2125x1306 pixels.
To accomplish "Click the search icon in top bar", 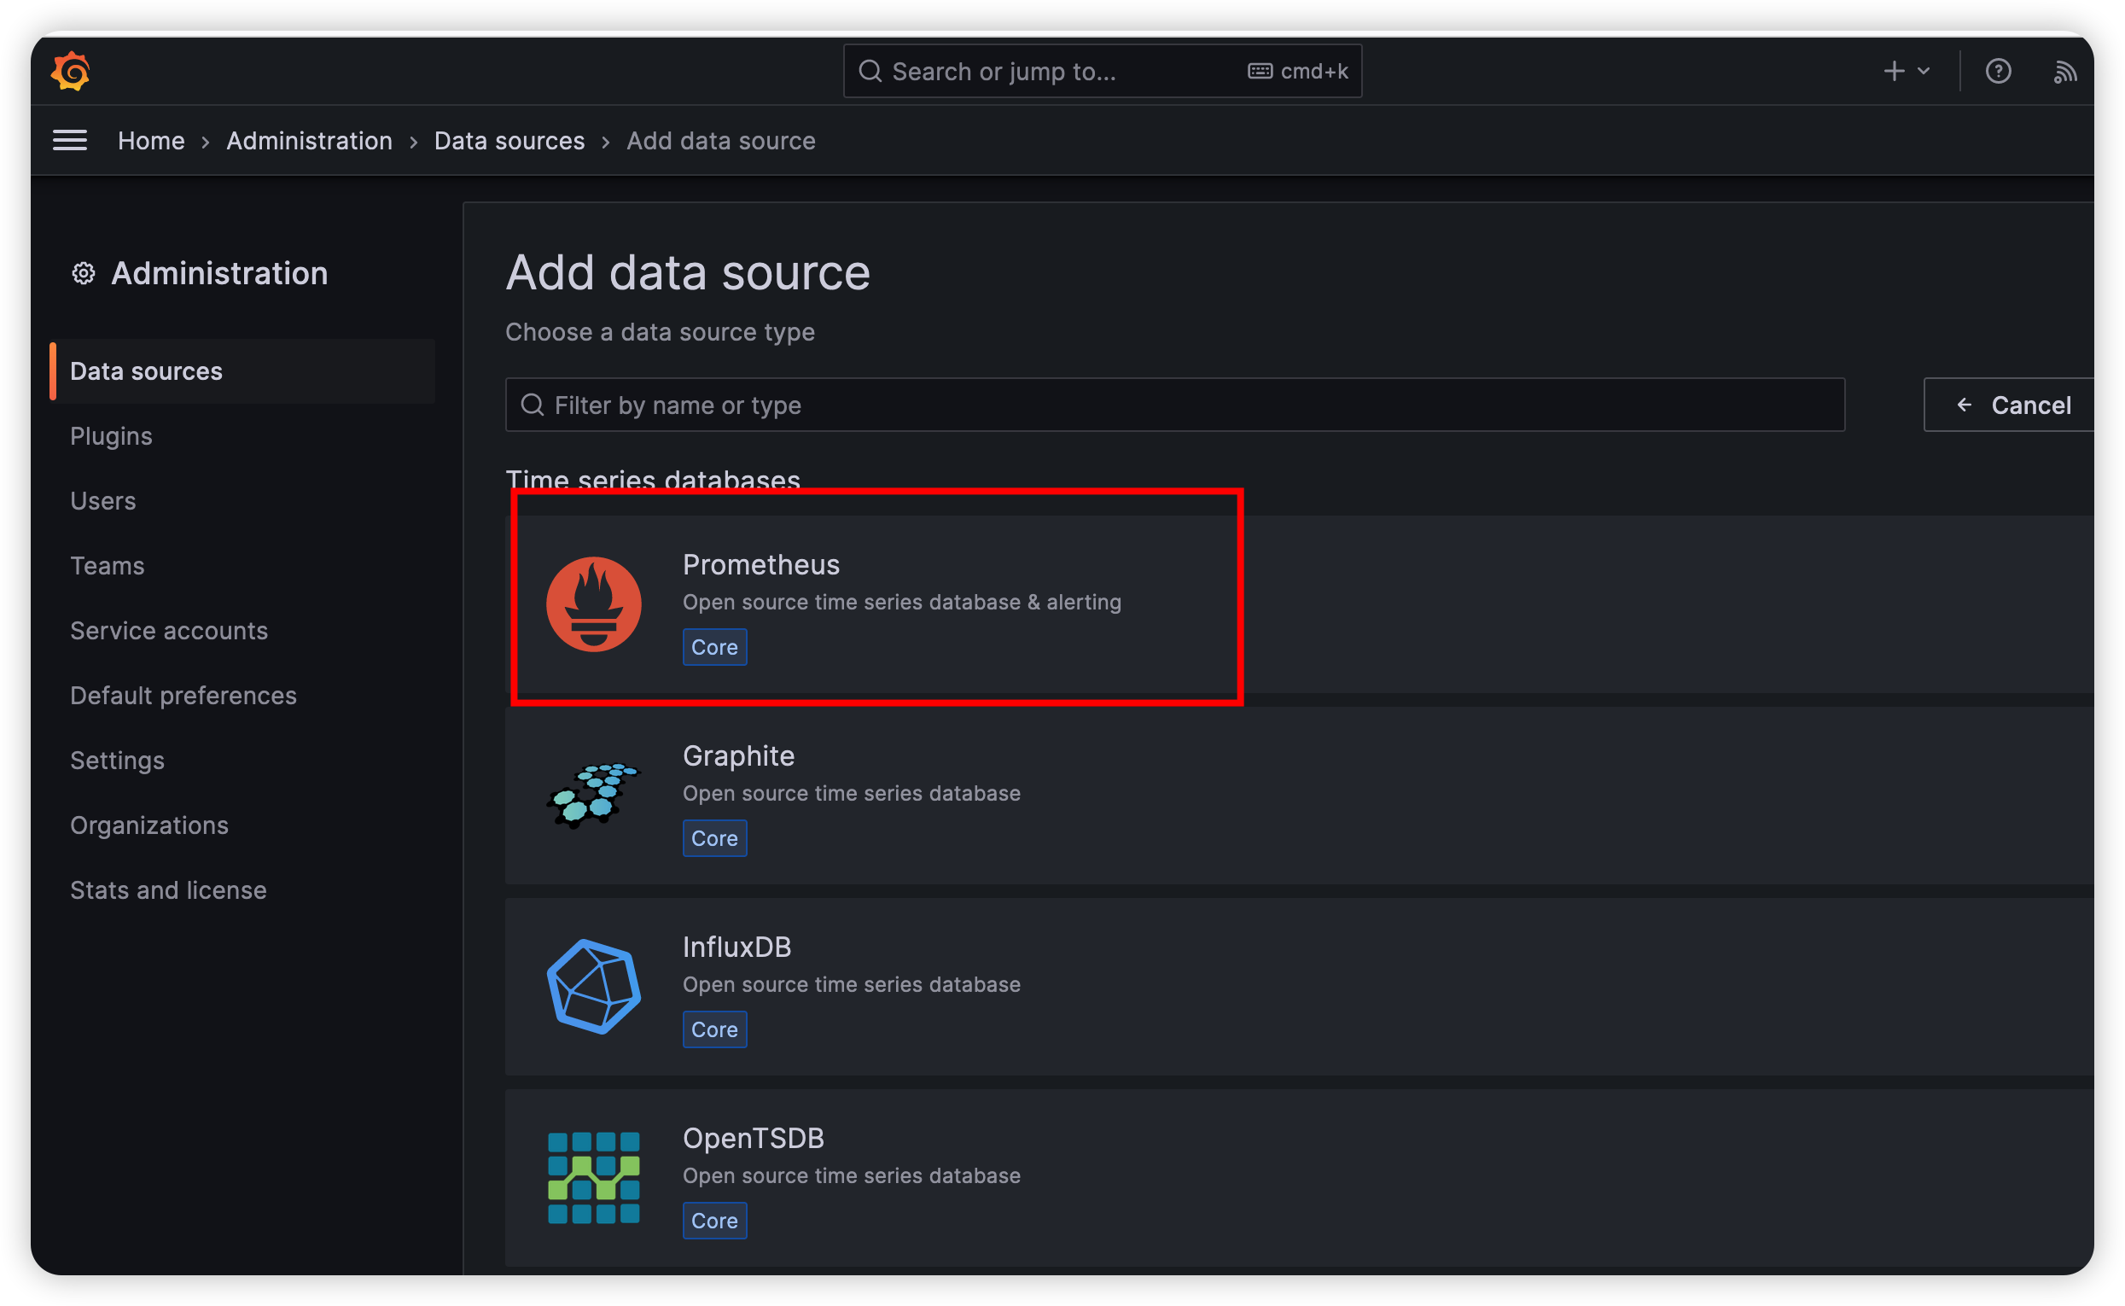I will pyautogui.click(x=870, y=71).
